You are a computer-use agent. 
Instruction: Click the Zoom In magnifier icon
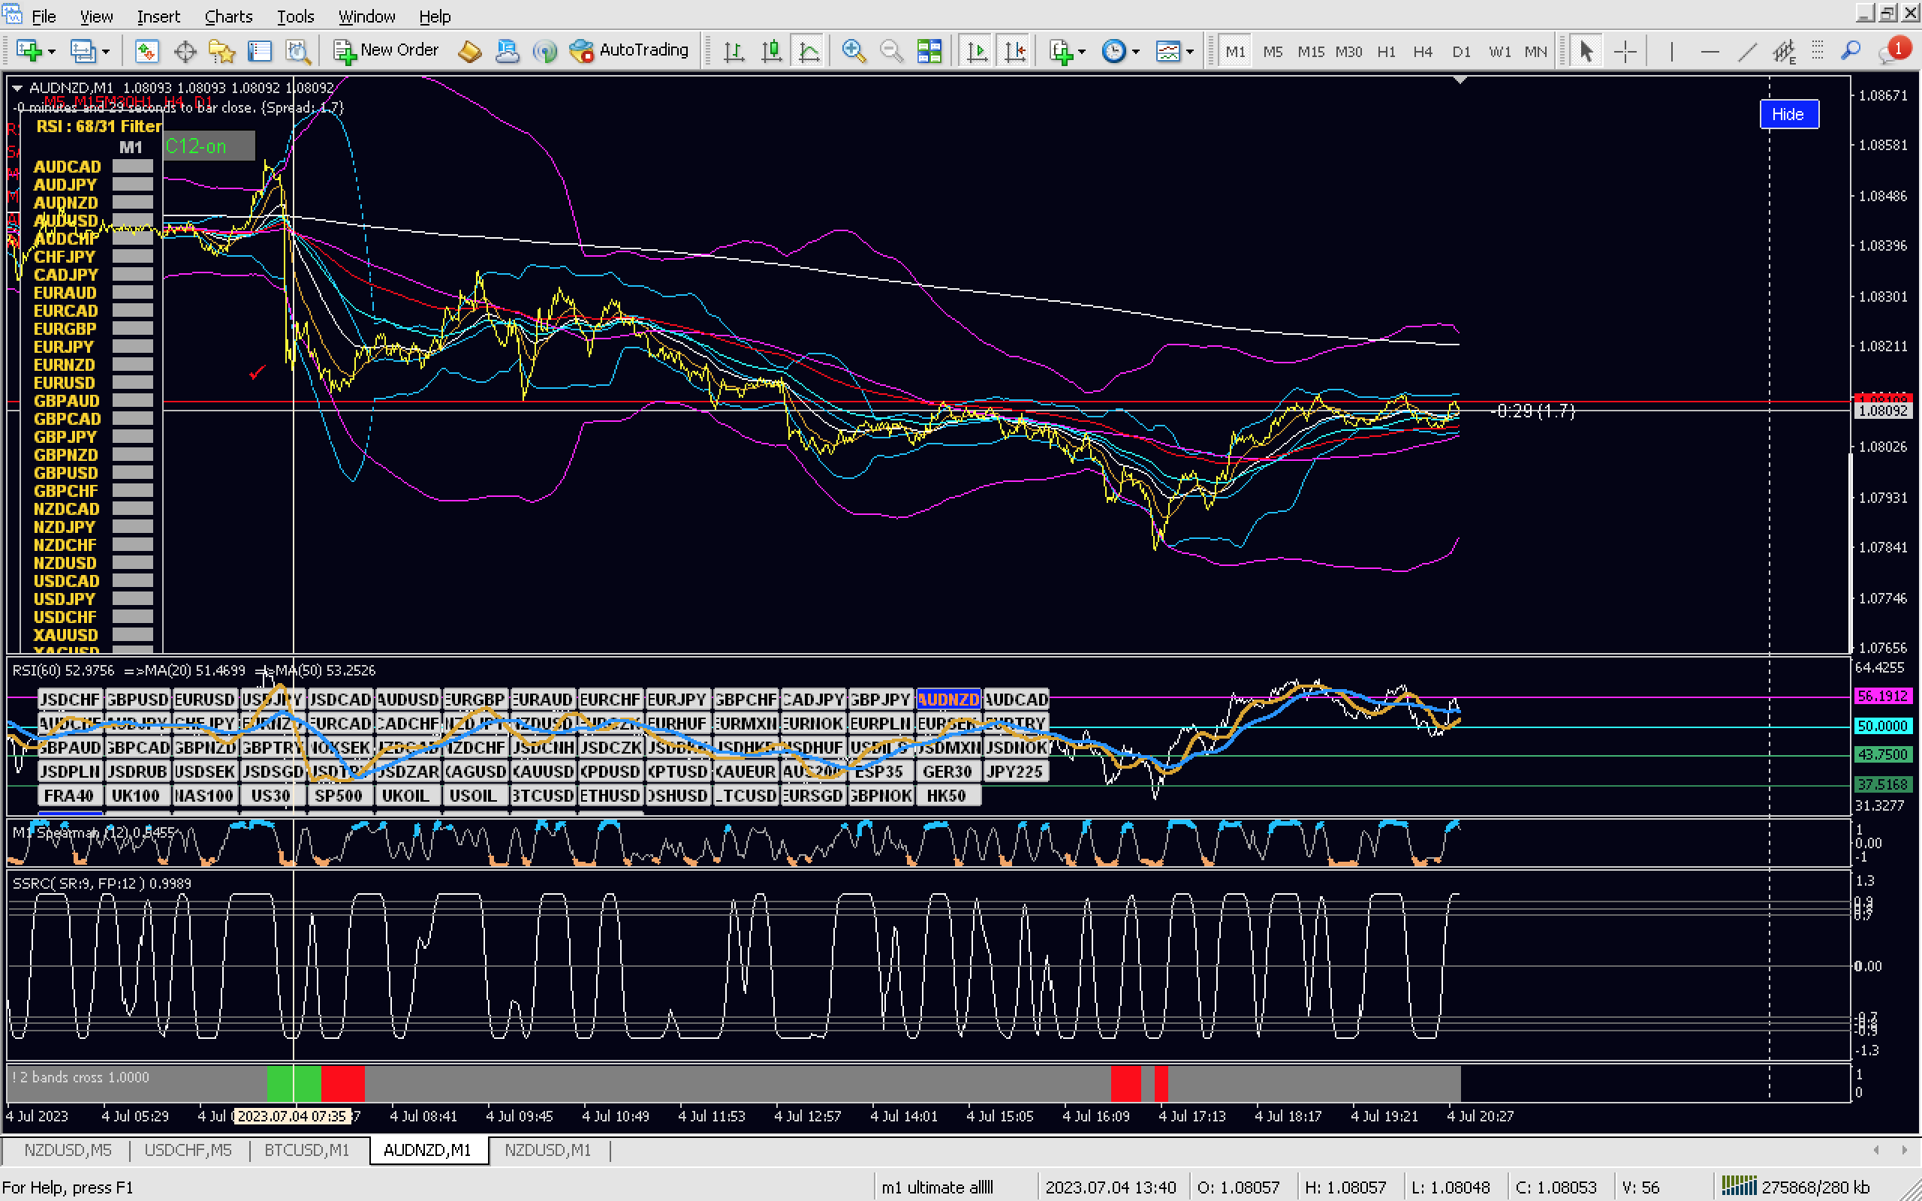pyautogui.click(x=853, y=52)
